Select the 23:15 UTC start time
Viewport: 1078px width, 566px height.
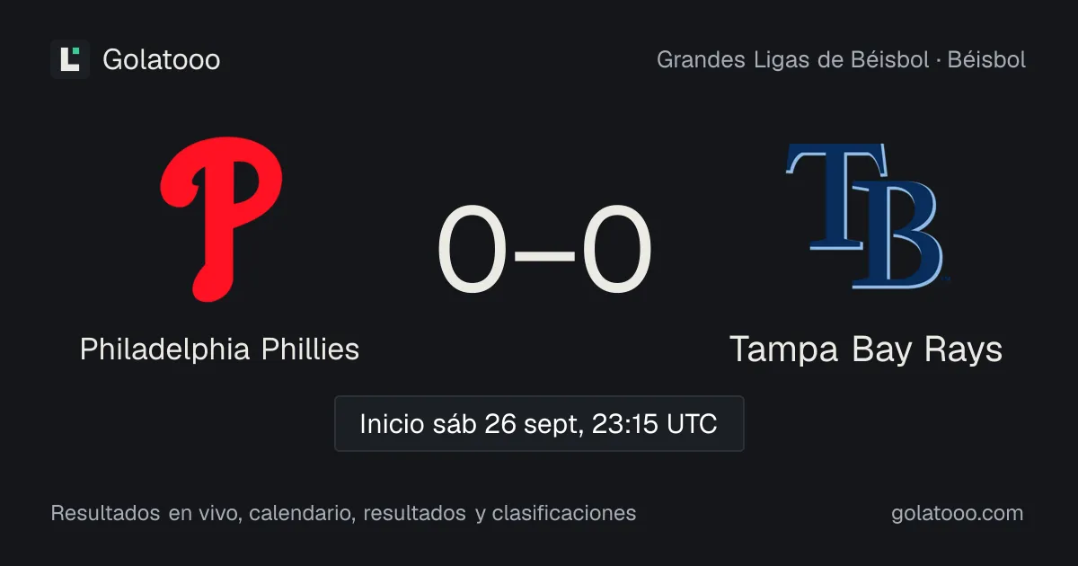tap(655, 424)
